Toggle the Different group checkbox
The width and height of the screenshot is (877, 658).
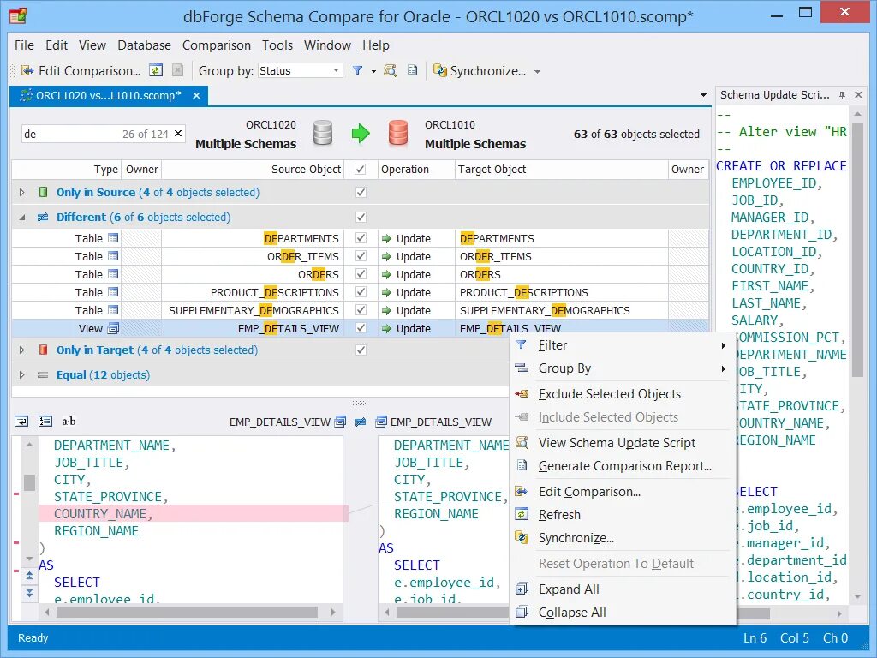[361, 217]
